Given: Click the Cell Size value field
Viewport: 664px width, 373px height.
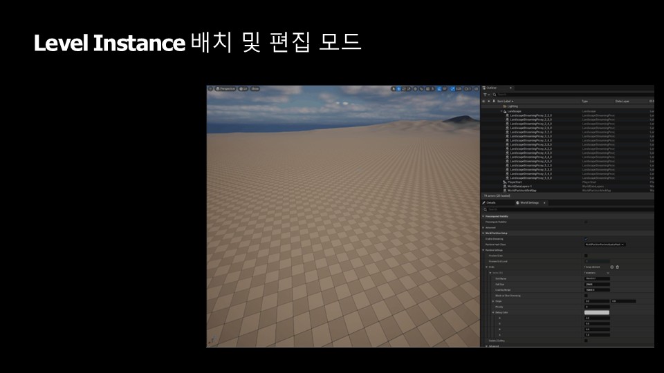Looking at the screenshot, I should (597, 284).
